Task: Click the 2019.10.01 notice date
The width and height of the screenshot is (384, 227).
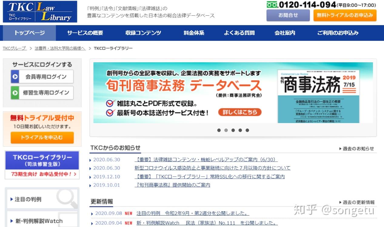Action: coord(107,185)
